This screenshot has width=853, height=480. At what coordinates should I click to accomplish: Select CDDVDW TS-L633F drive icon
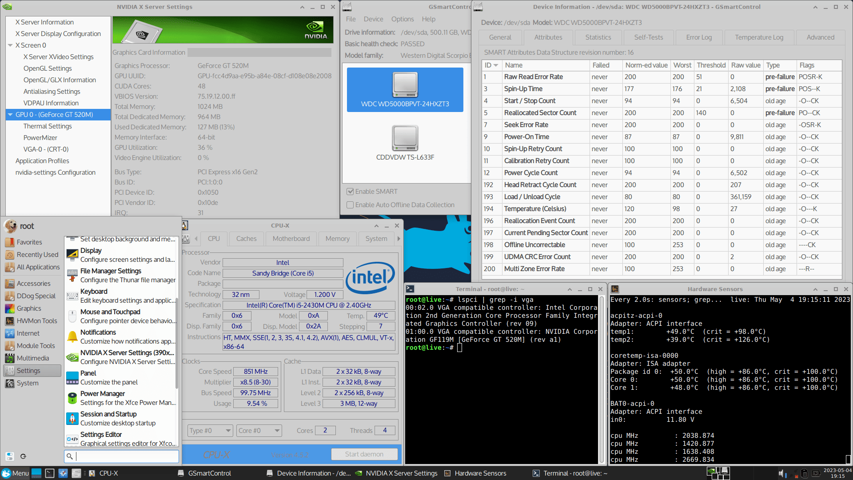(405, 143)
